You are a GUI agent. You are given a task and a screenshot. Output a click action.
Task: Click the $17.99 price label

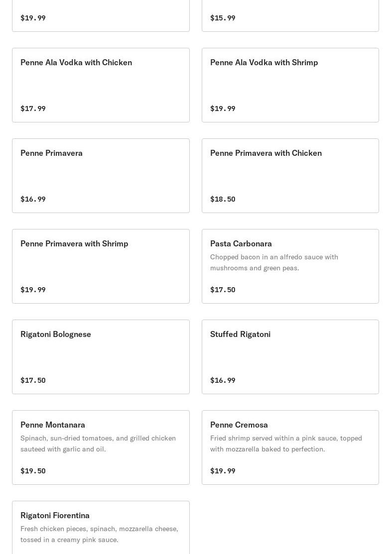click(x=33, y=109)
